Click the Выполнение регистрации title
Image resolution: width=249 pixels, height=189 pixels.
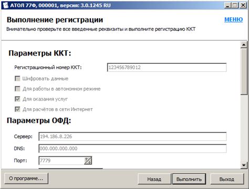click(55, 20)
